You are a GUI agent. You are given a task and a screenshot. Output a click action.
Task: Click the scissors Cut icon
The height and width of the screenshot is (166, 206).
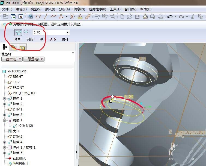click(193, 17)
